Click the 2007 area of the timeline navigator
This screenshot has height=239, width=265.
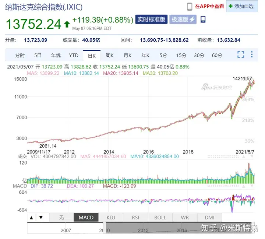click(66, 230)
